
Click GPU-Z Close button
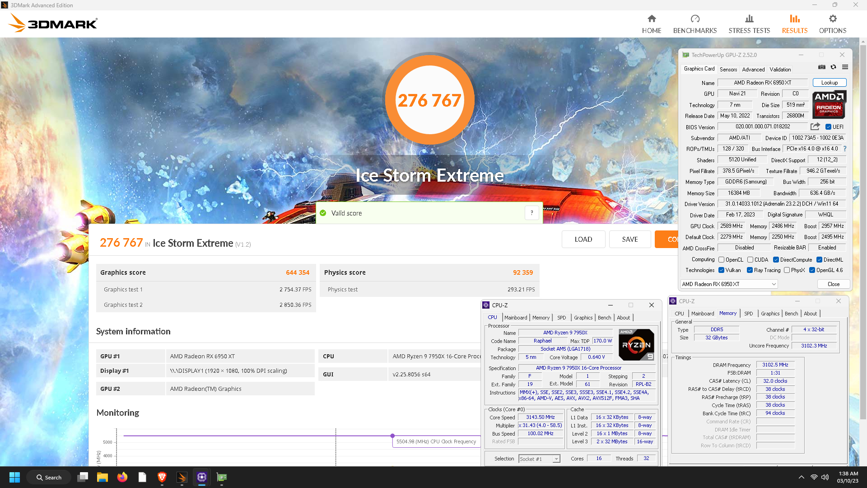(x=834, y=284)
